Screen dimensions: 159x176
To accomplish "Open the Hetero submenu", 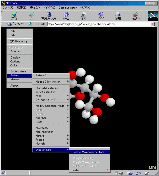I will click(x=51, y=136).
